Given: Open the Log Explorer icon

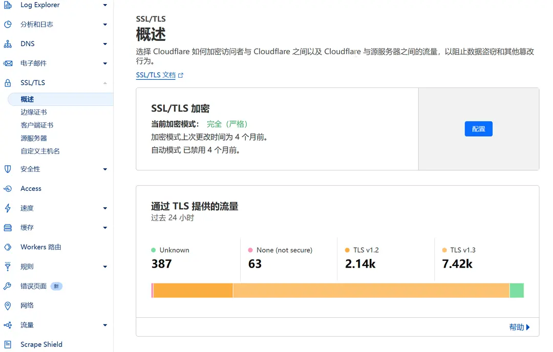Looking at the screenshot, I should click(x=8, y=5).
